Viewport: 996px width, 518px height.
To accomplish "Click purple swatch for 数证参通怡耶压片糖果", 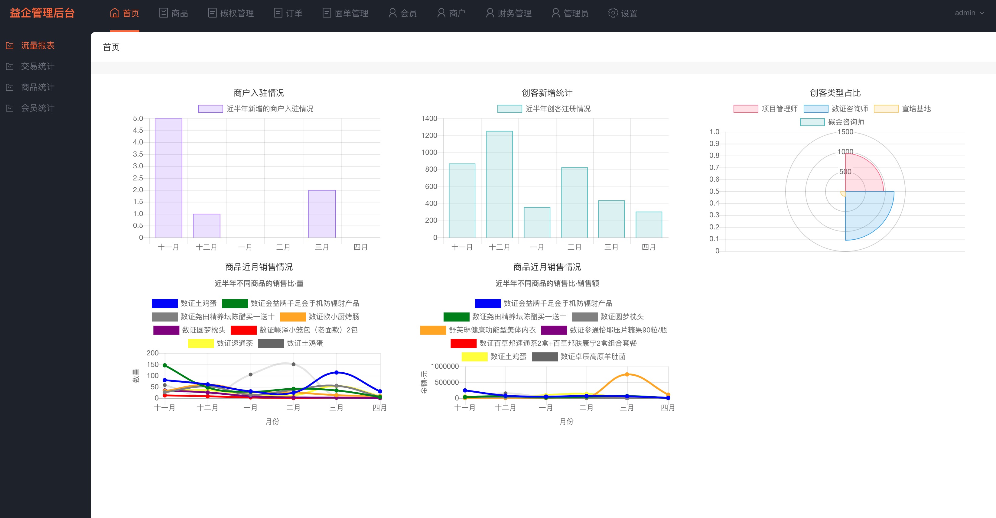I will pyautogui.click(x=554, y=330).
